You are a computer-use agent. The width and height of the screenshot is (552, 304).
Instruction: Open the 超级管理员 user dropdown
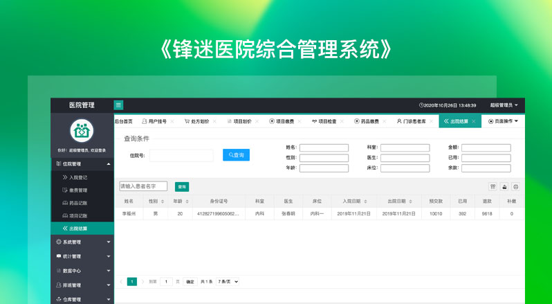tap(504, 105)
